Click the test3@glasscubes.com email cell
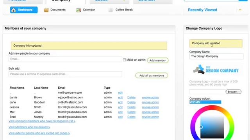Viewport: 250px width, 140px height. (x=72, y=117)
